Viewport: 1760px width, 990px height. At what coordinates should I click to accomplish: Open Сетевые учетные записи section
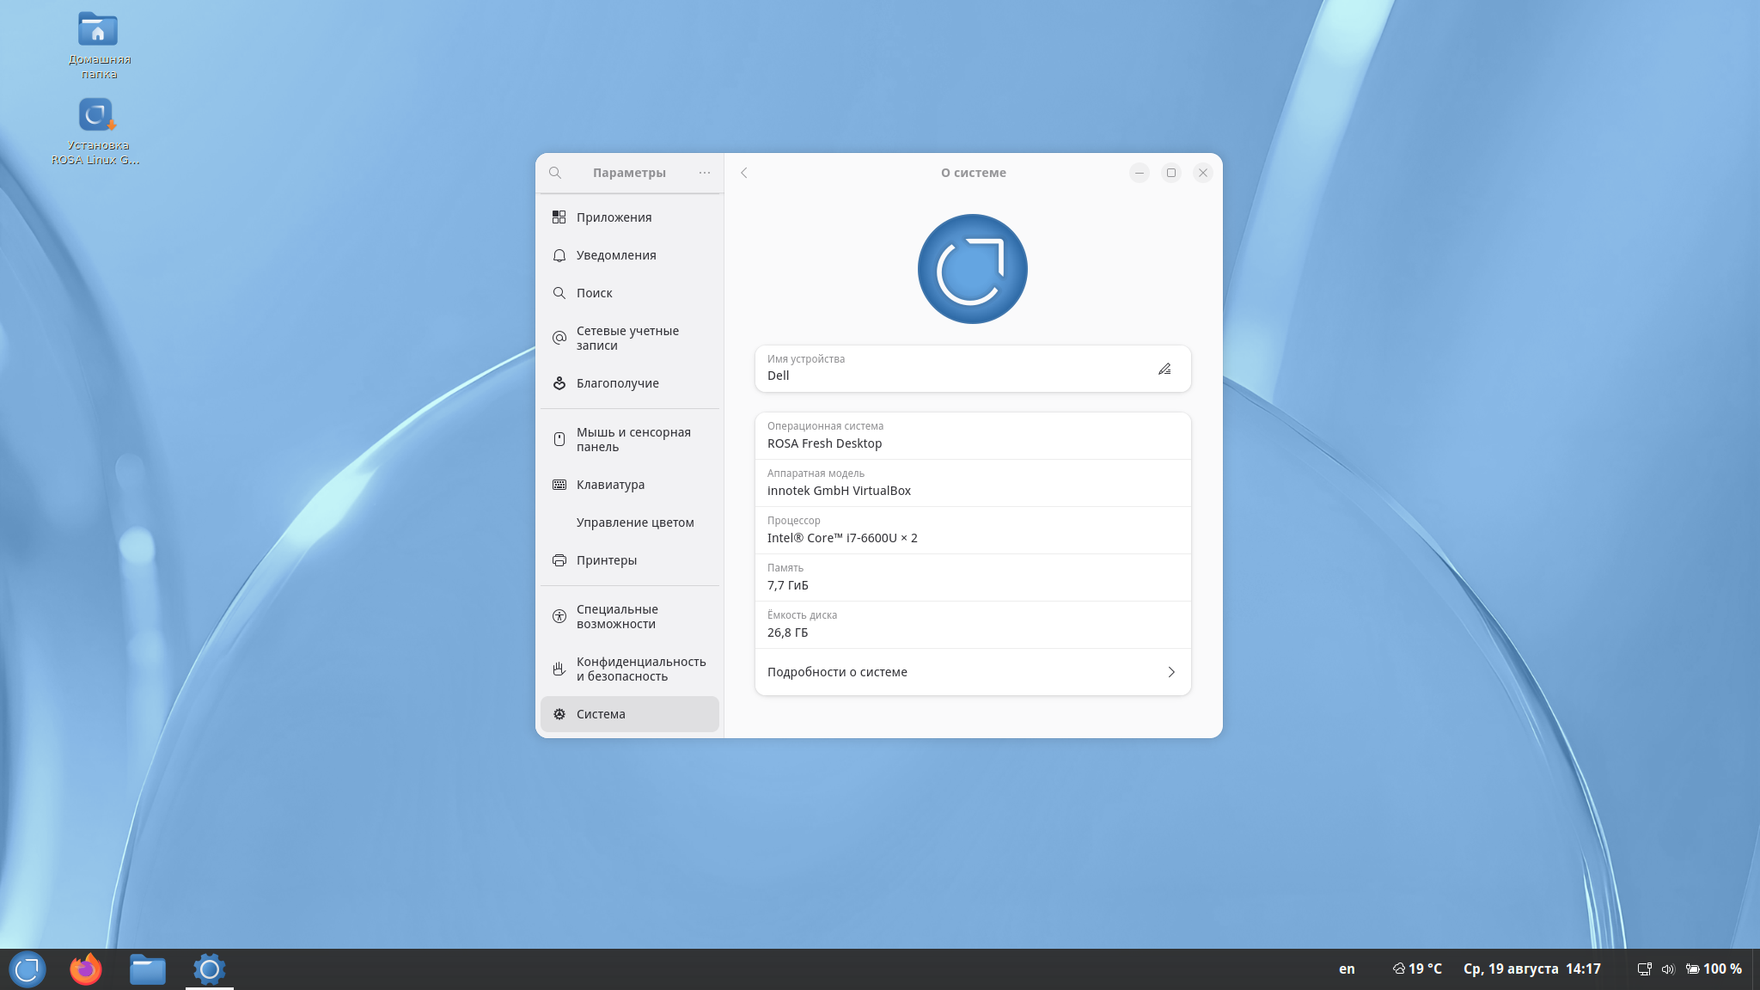(x=630, y=338)
